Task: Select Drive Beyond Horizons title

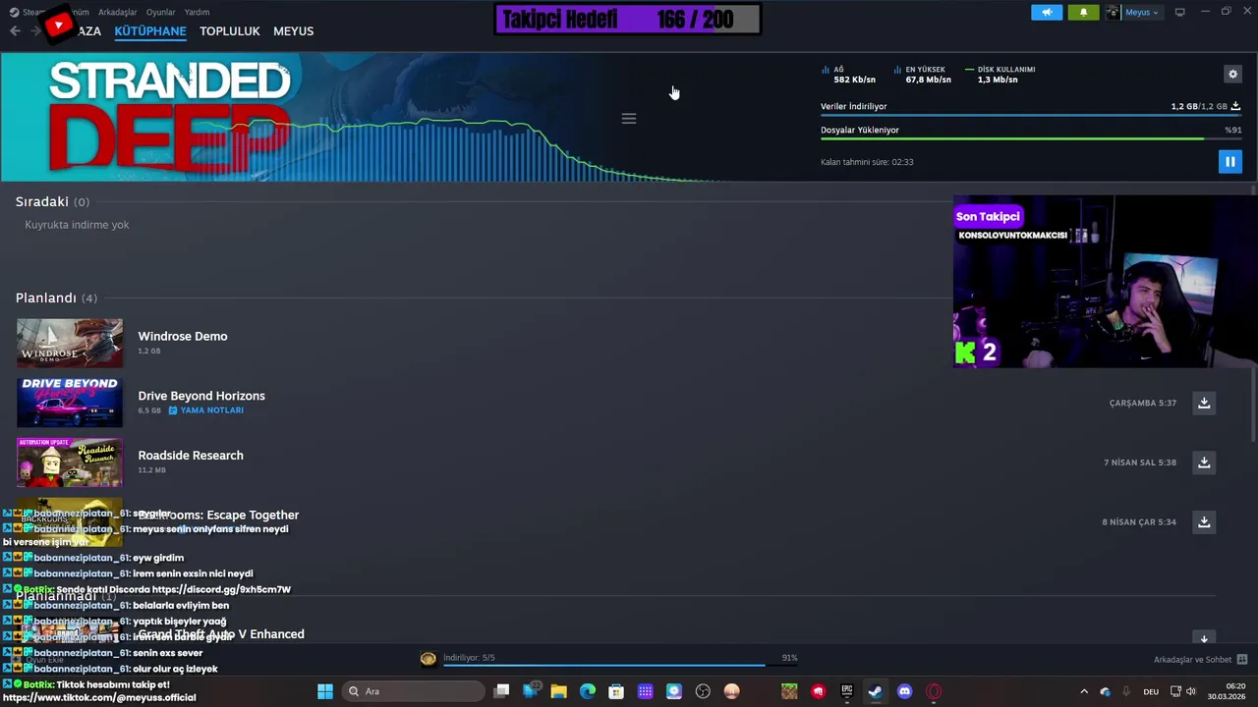Action: [201, 396]
